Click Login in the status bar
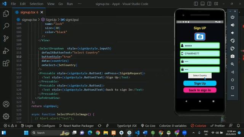The height and width of the screenshot is (137, 244). (x=27, y=126)
